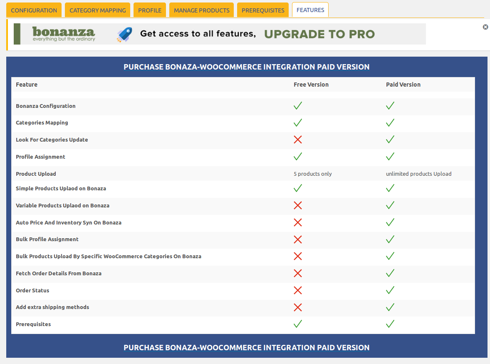Click Free Version checkmark for Profile Assignment
Viewport: 490px width, 364px height.
point(298,157)
